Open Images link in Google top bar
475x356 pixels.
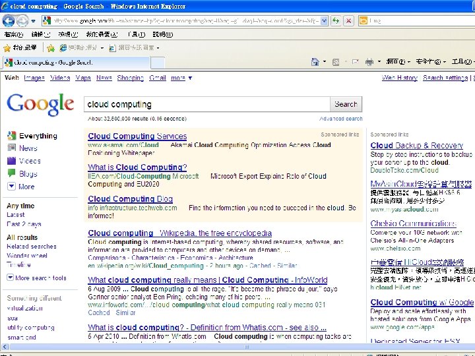point(34,78)
